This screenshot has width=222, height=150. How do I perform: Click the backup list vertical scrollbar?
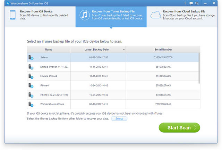[x=199, y=68]
